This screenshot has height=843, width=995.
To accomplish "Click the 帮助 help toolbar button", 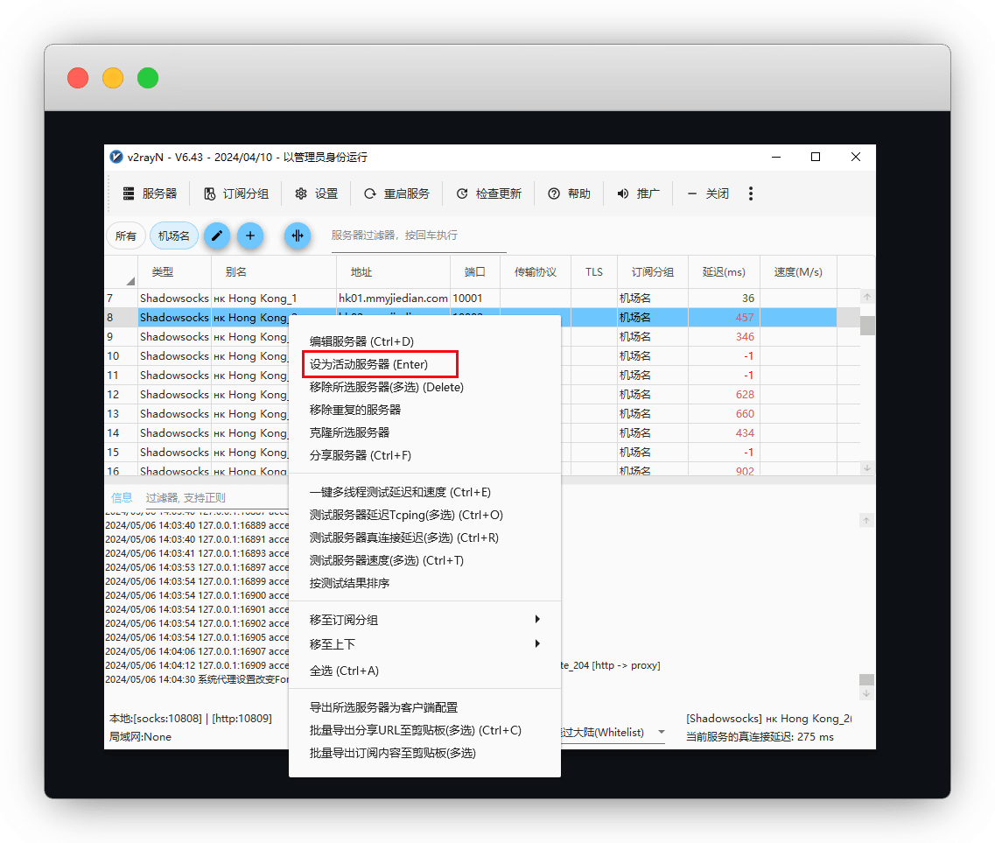I will pos(570,193).
